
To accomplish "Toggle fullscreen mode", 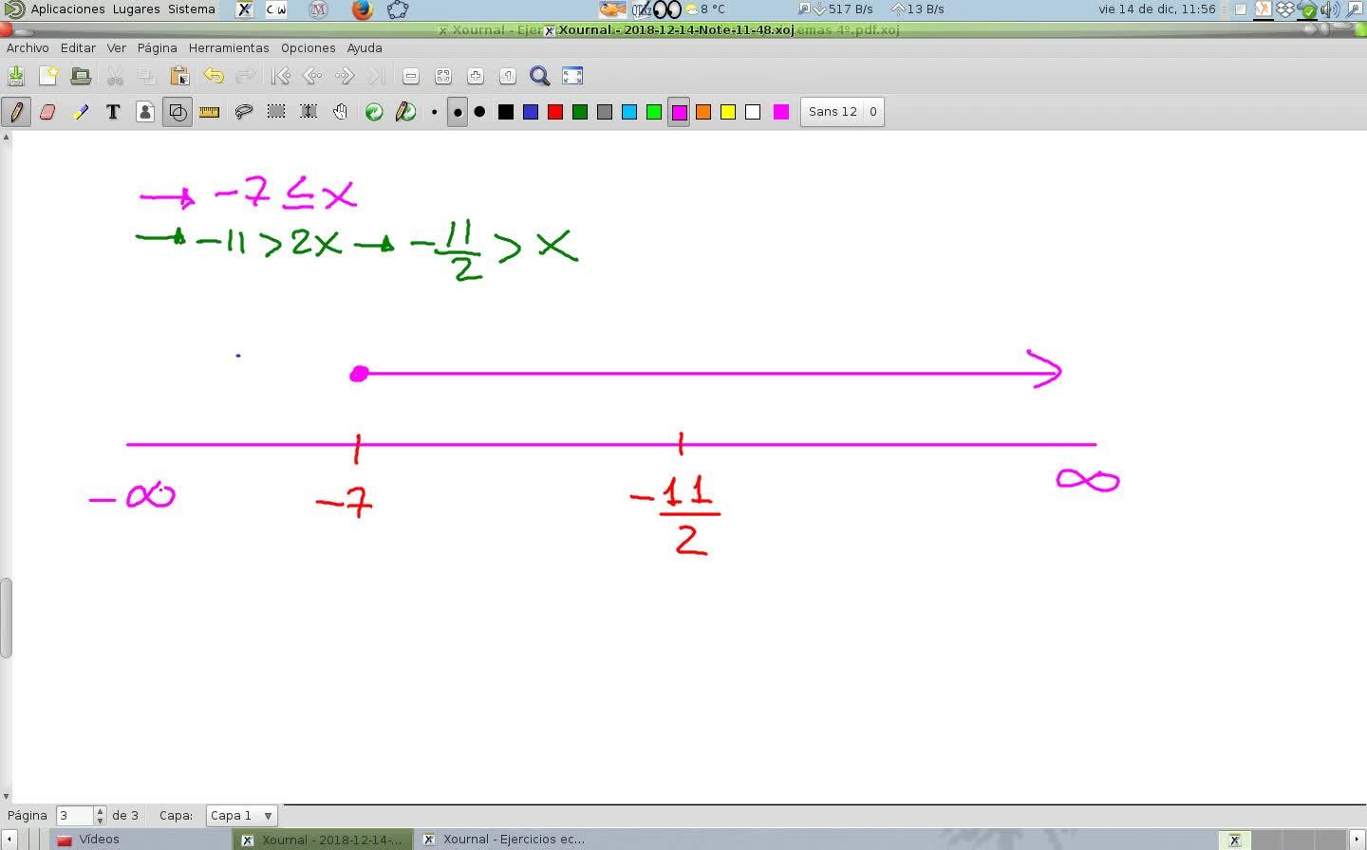I will [x=572, y=76].
